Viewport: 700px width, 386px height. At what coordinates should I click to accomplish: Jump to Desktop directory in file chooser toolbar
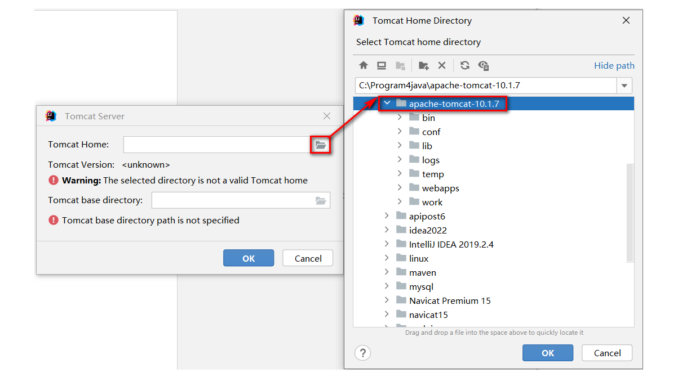point(382,65)
